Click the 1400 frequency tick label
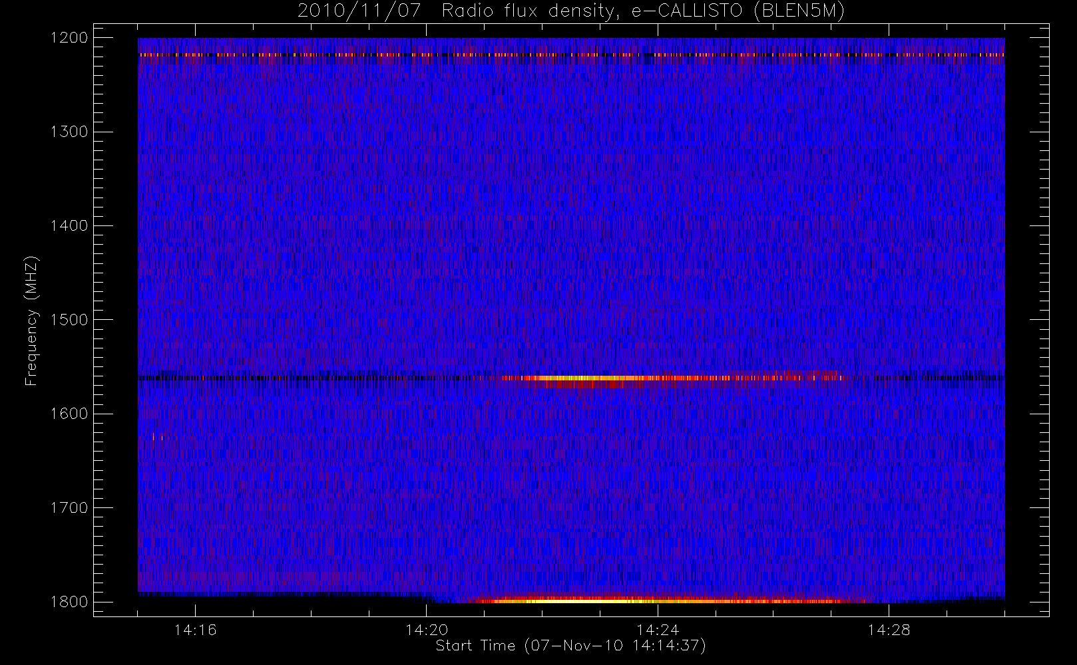Screen dimensions: 1077x665 (69, 226)
